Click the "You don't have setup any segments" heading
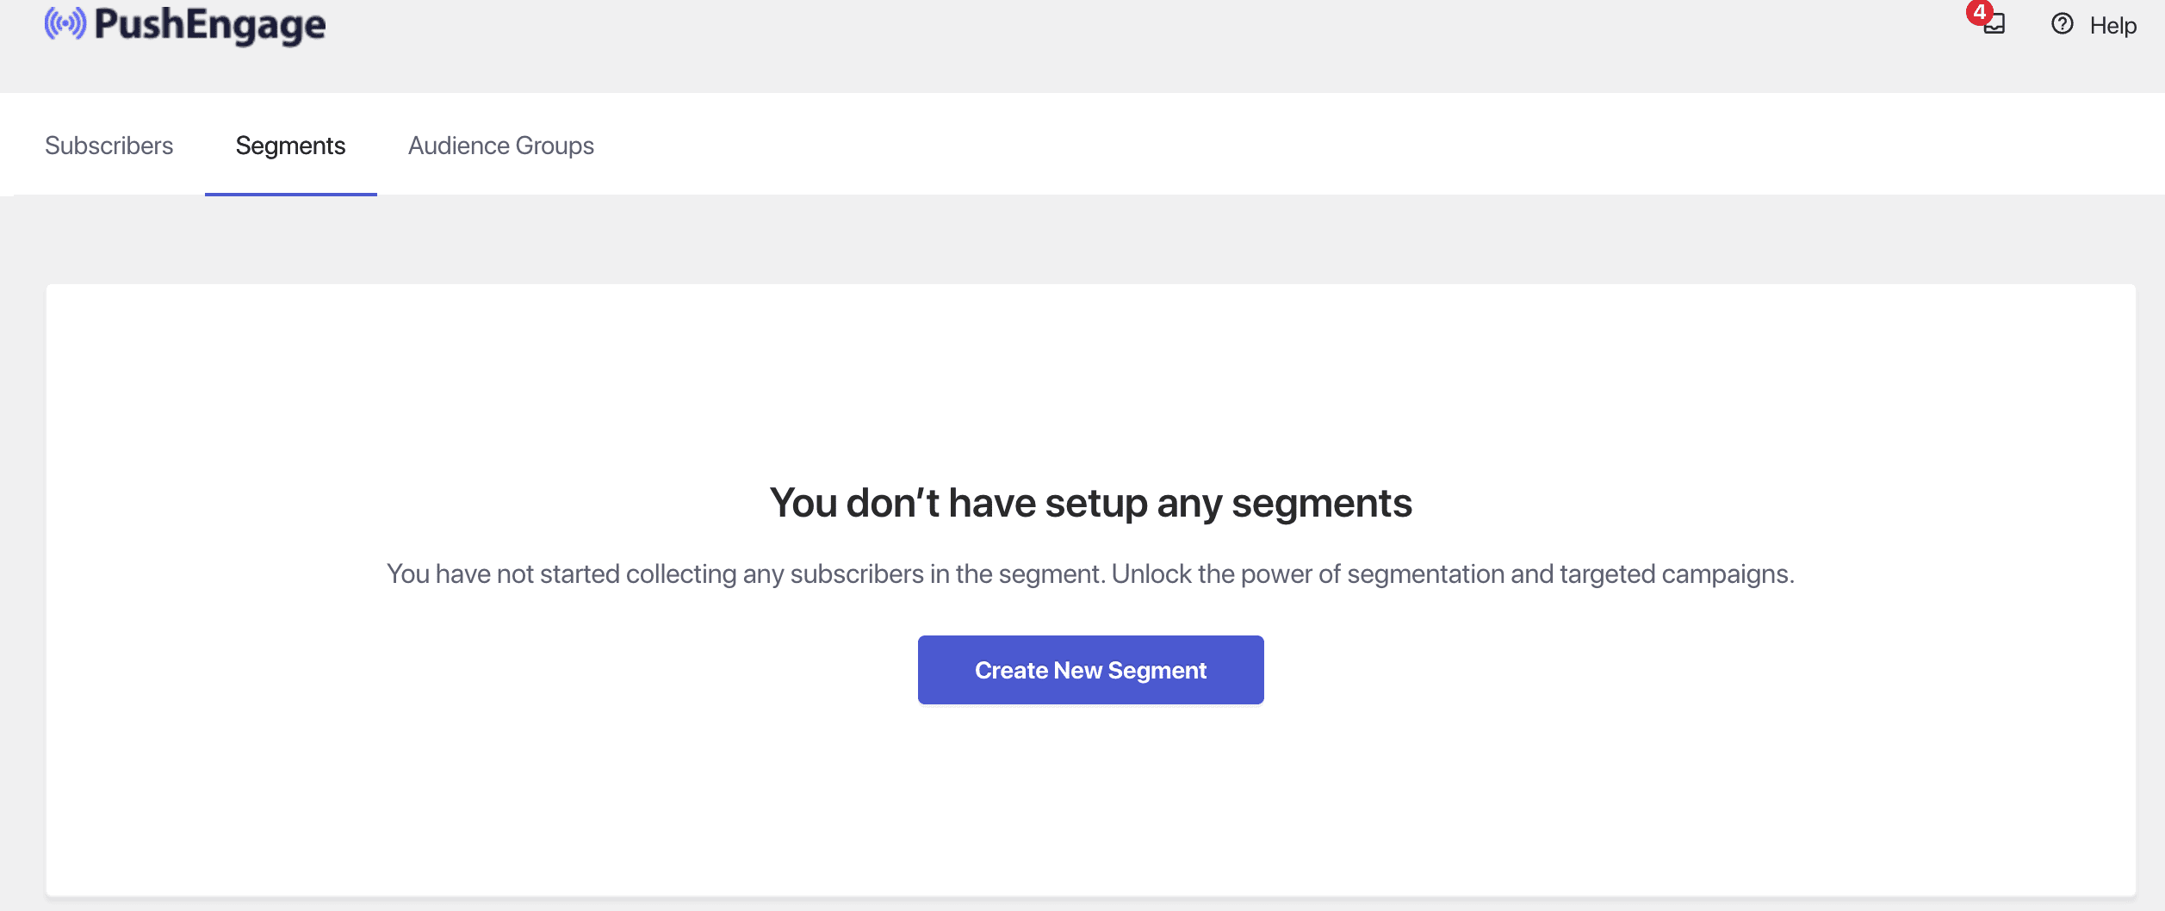Viewport: 2165px width, 911px height. click(1090, 503)
